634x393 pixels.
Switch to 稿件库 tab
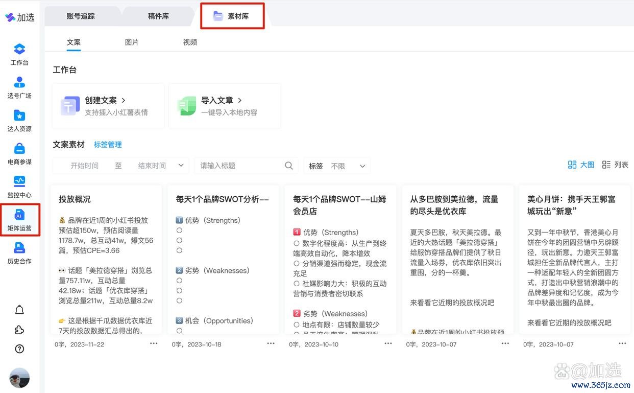[158, 16]
